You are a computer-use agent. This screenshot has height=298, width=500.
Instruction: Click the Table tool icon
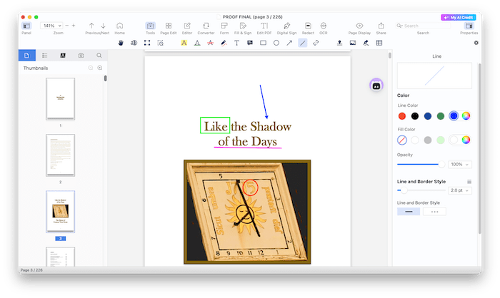379,43
